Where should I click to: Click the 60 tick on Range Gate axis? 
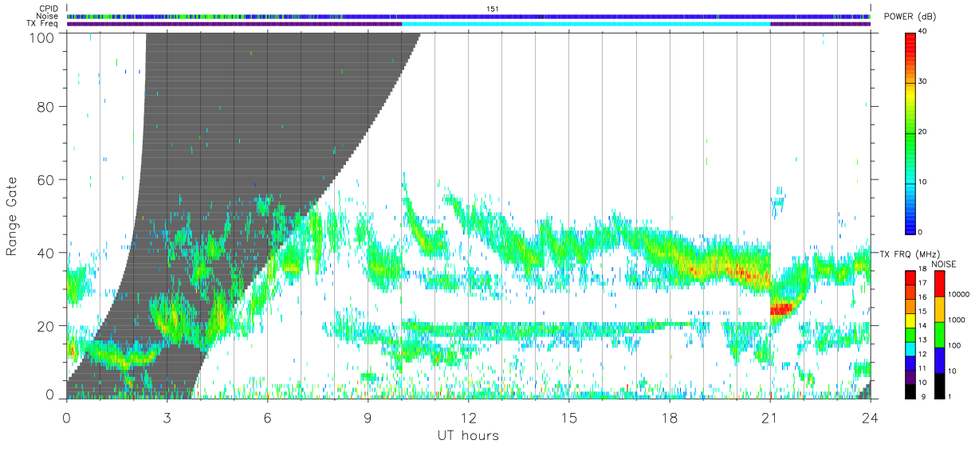(45, 179)
